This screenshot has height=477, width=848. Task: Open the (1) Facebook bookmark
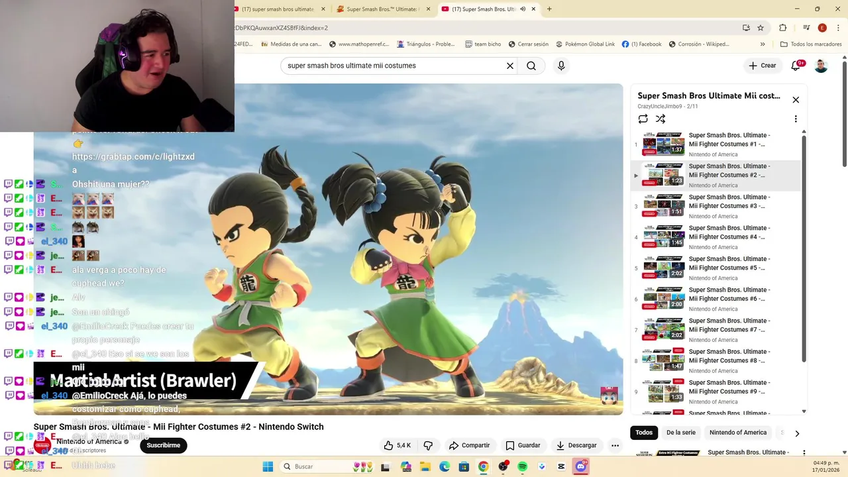point(641,44)
